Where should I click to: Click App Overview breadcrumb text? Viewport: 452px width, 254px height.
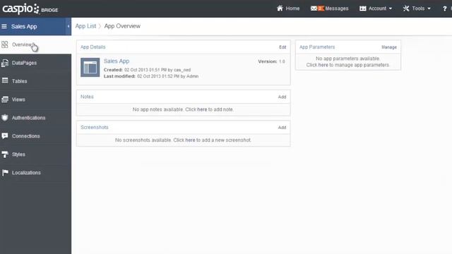click(122, 26)
